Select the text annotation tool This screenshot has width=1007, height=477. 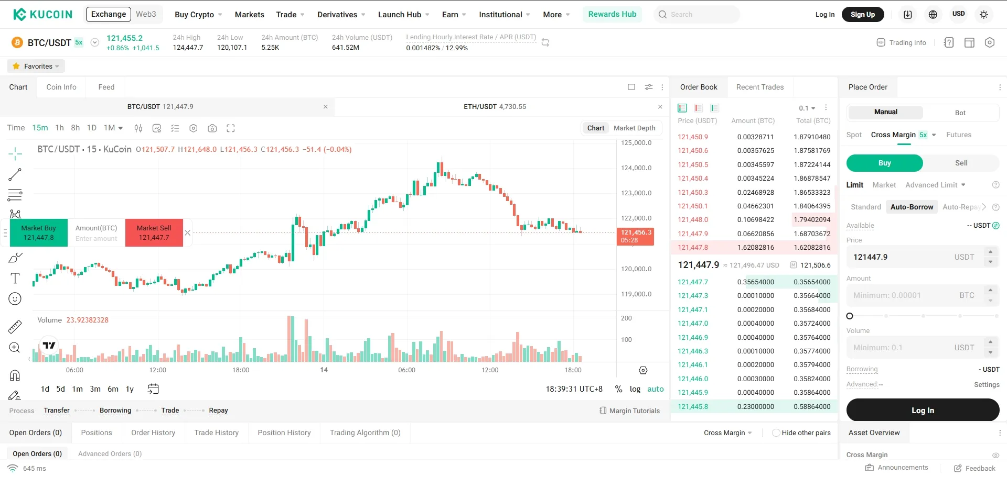tap(15, 278)
